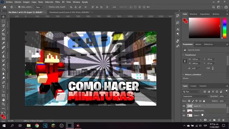Image resolution: width=229 pixels, height=129 pixels.
Task: Flip horizontally in the Transformar section
Action: [x=208, y=68]
